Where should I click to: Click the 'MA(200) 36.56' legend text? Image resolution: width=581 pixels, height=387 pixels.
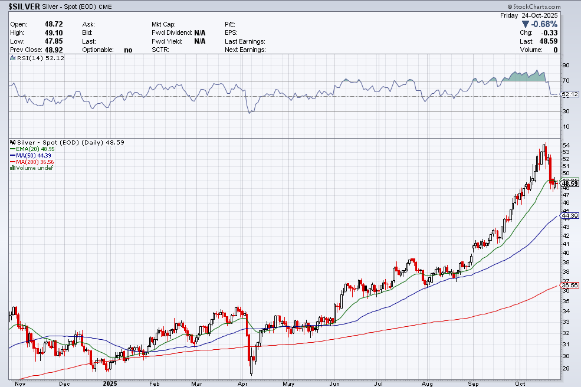click(35, 162)
